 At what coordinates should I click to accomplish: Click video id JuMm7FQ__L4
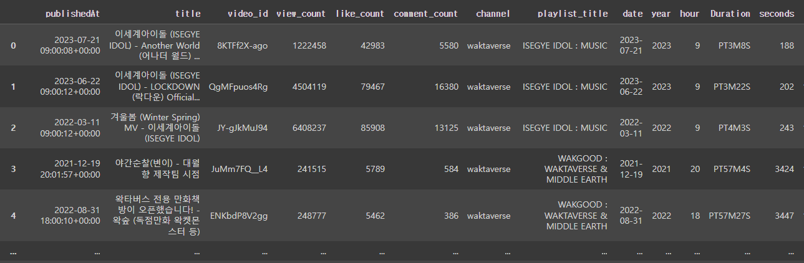pos(240,169)
